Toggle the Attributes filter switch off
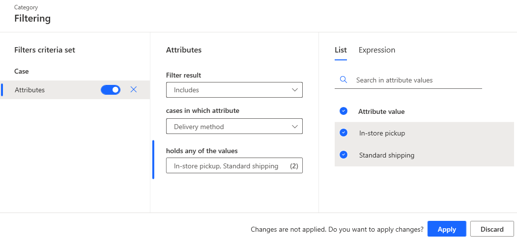This screenshot has height=241, width=517. click(x=111, y=90)
